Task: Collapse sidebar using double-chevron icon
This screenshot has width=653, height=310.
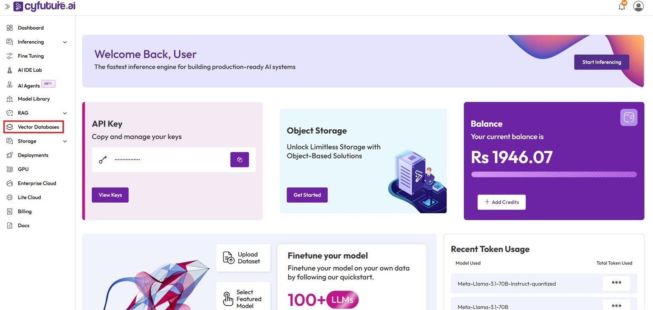Action: 7,6
